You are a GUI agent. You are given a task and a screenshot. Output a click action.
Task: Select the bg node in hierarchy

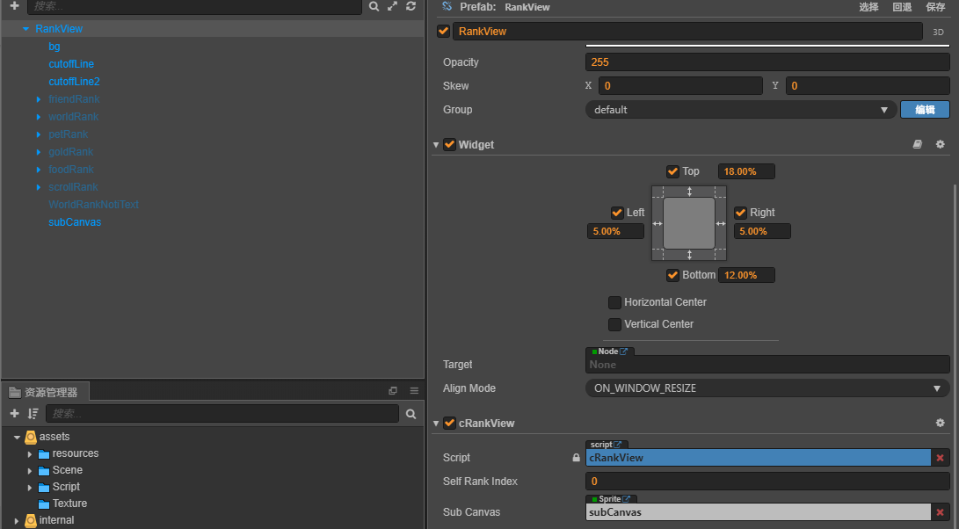[x=54, y=47]
